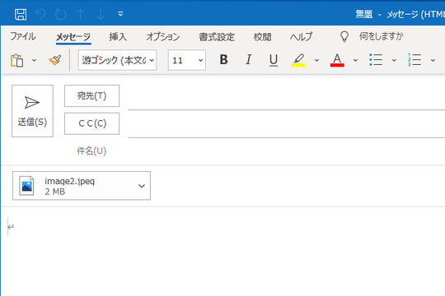Viewport: 445px width, 296px height.
Task: Click the lightbulb tell-me icon
Action: click(344, 36)
